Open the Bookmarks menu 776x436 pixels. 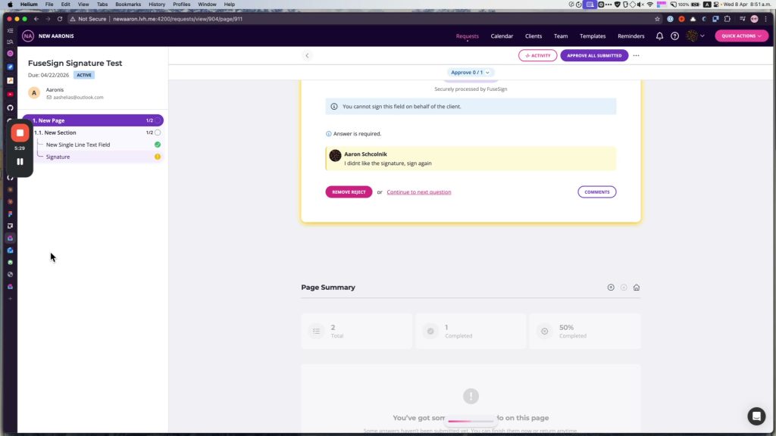point(127,4)
